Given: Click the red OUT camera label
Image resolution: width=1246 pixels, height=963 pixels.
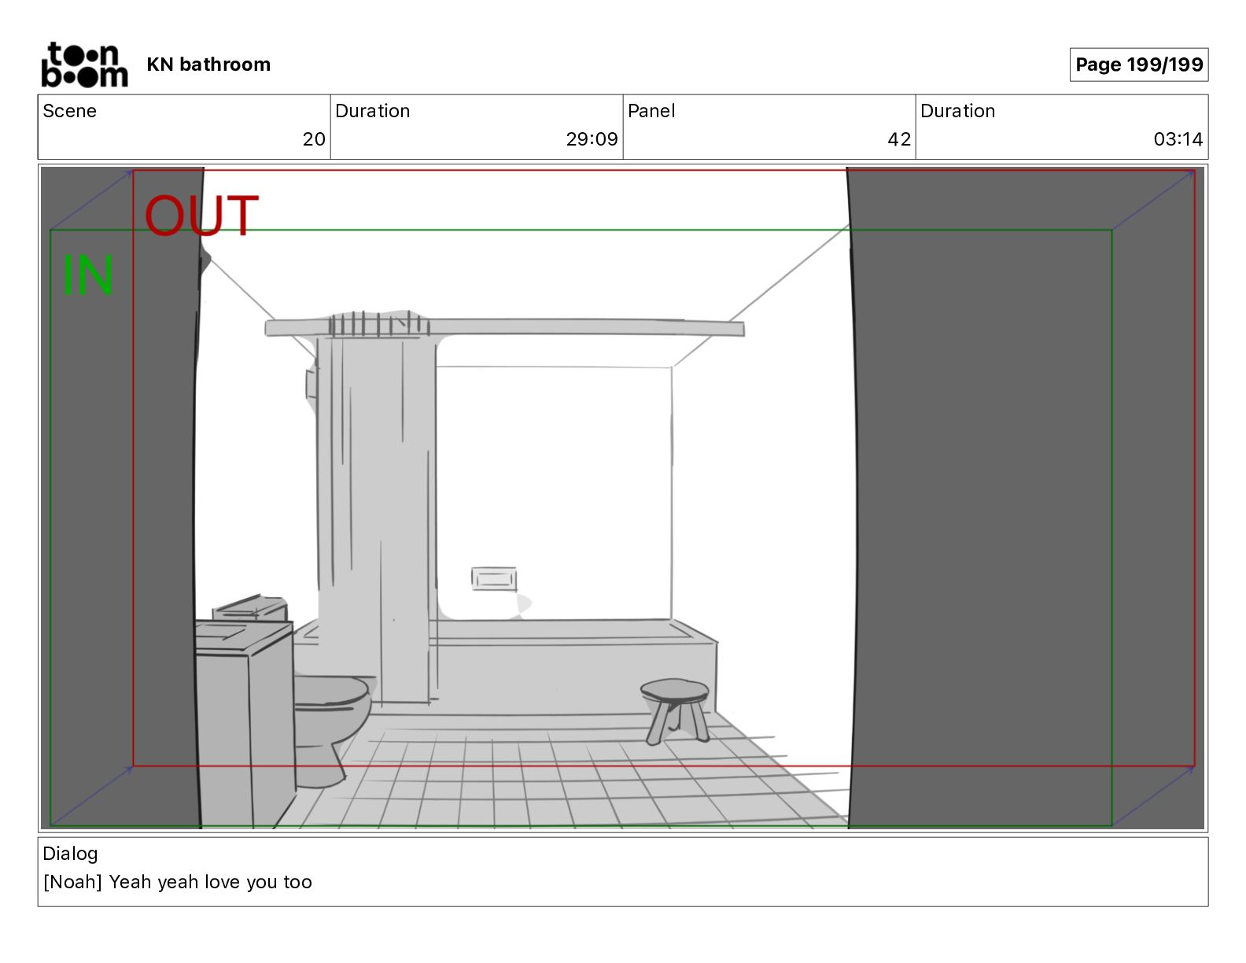Looking at the screenshot, I should (x=201, y=216).
